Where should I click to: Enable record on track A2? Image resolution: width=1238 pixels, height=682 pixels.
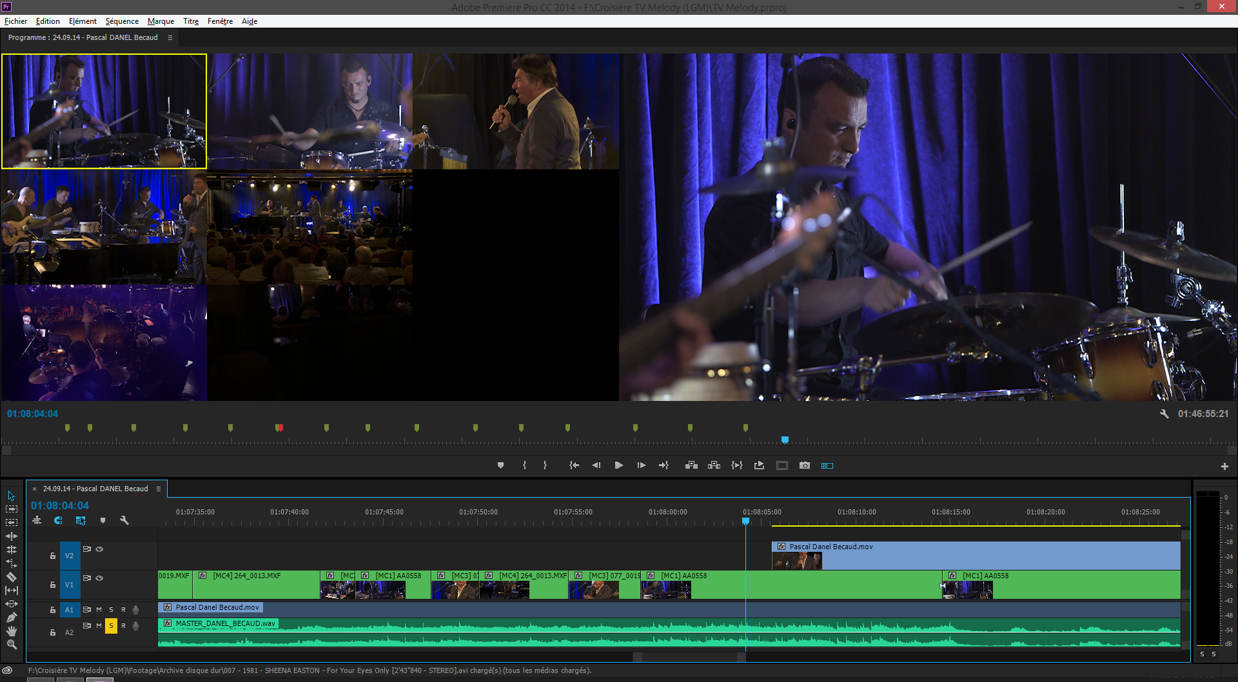click(123, 626)
